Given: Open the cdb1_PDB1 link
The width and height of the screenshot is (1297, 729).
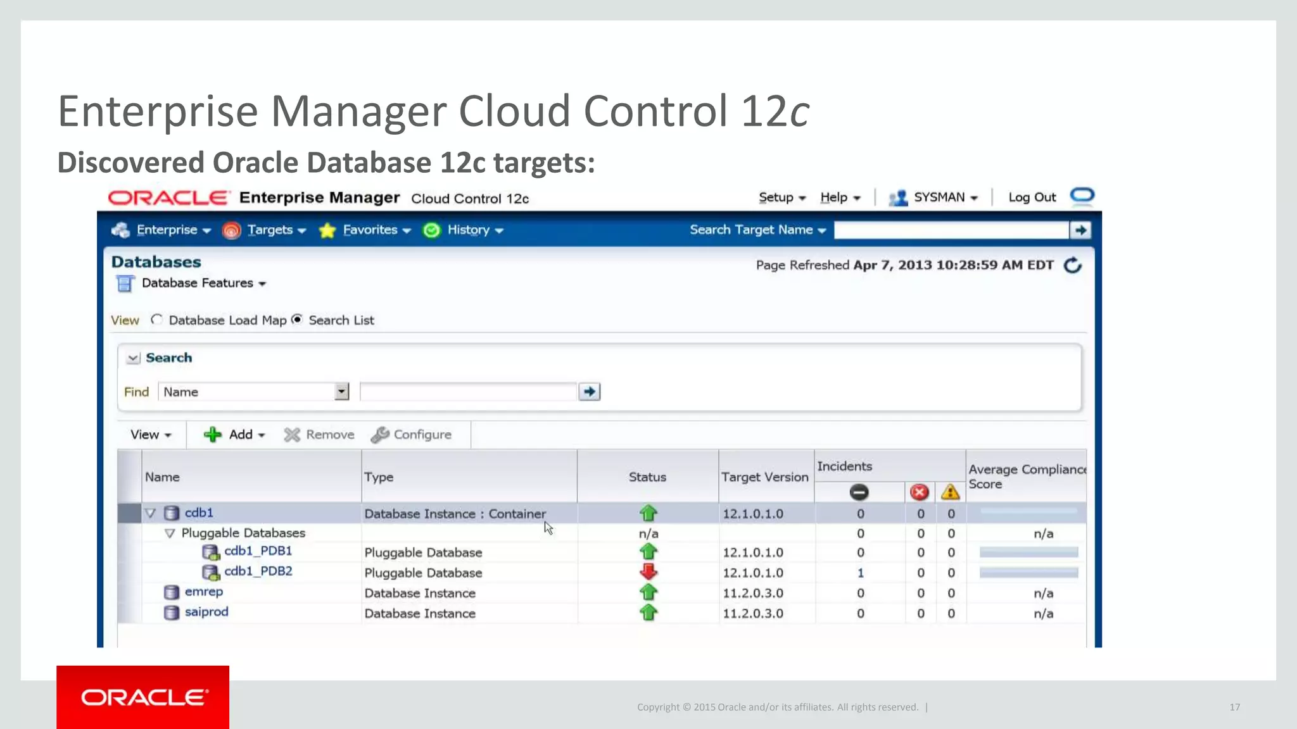Looking at the screenshot, I should [x=258, y=551].
